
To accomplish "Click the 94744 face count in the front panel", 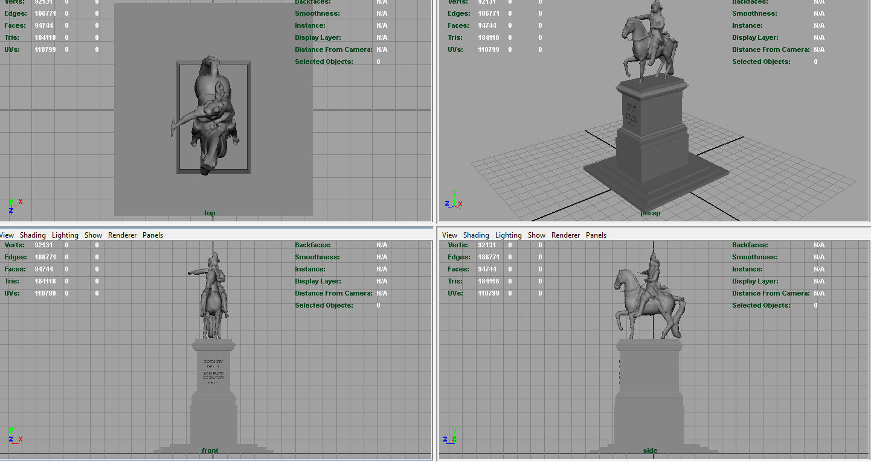I will (x=44, y=269).
